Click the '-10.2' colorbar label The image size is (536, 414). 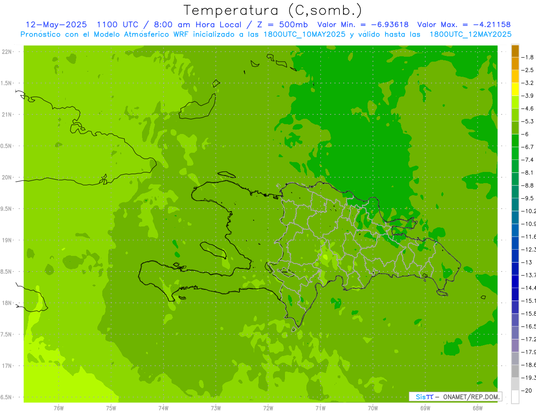[529, 211]
